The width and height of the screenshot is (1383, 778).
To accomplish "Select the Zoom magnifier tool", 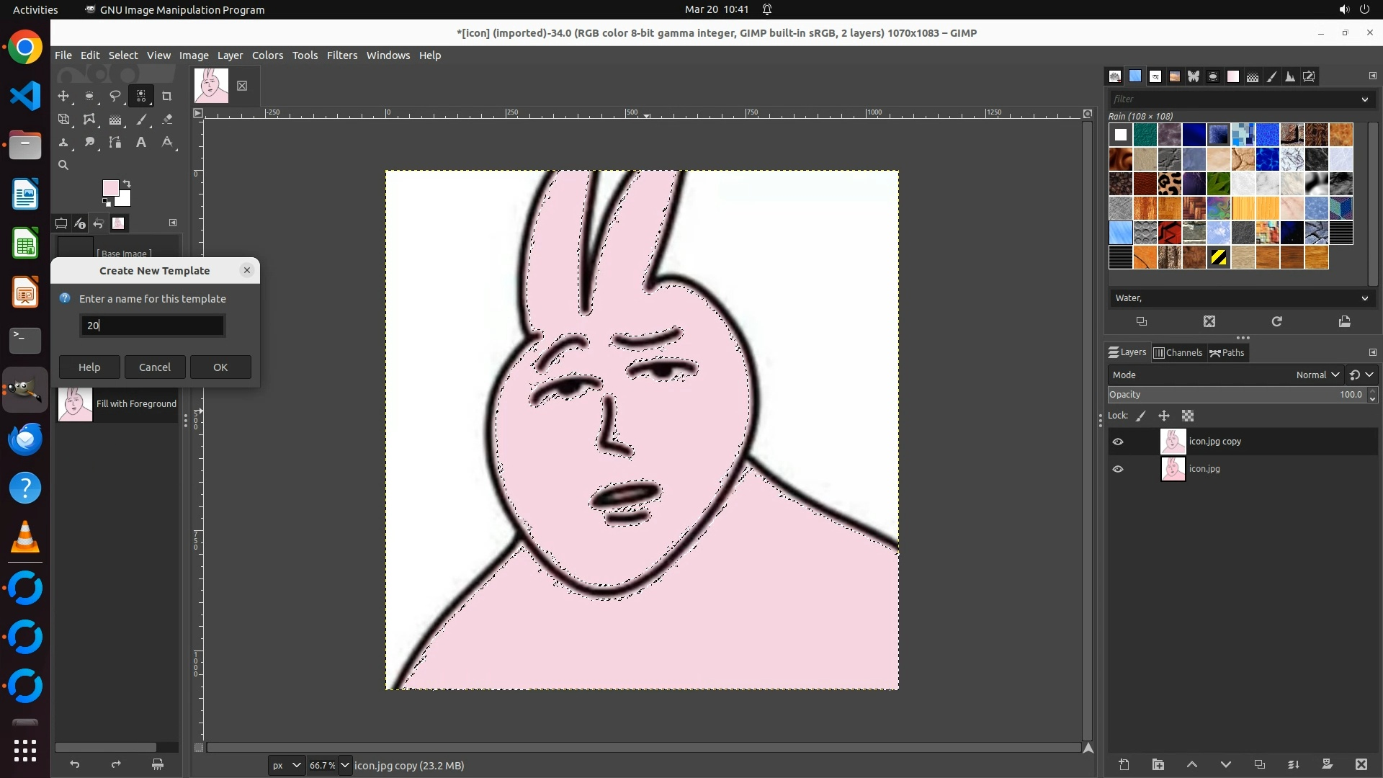I will (x=63, y=165).
